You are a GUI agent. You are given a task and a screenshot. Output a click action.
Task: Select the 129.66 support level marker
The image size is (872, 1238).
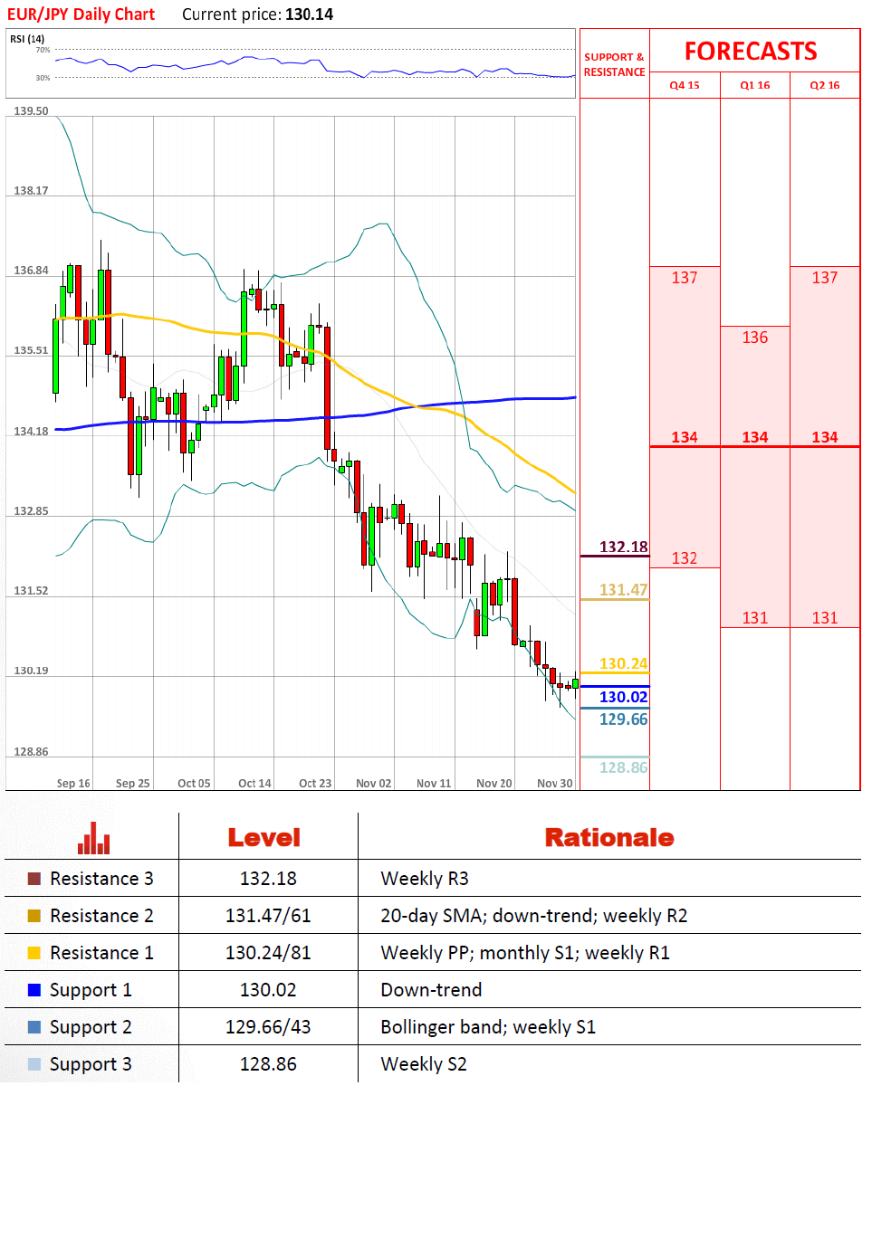coord(623,719)
